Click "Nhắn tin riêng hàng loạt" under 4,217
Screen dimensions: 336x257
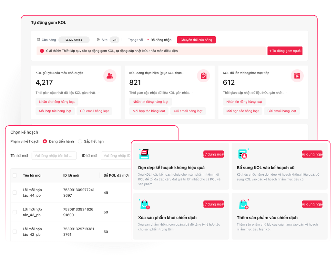click(x=57, y=102)
